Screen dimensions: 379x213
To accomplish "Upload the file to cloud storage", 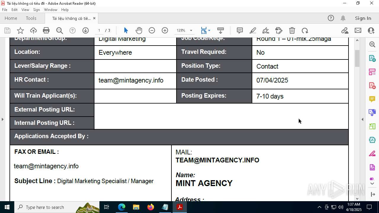I will pyautogui.click(x=33, y=30).
